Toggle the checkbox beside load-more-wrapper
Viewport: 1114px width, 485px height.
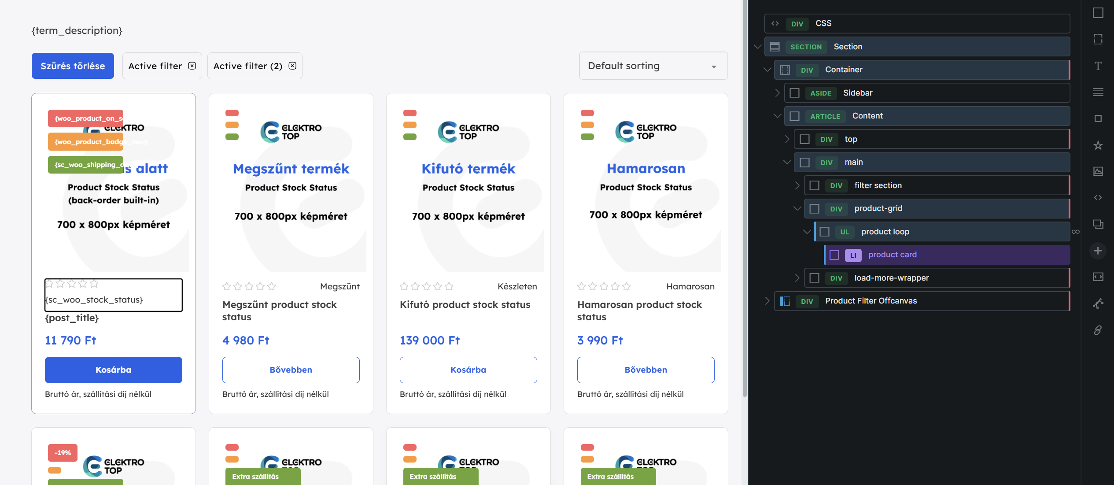pyautogui.click(x=814, y=278)
